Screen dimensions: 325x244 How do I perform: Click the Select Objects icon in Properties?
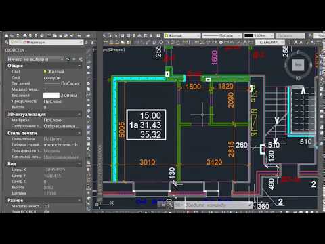(74, 59)
